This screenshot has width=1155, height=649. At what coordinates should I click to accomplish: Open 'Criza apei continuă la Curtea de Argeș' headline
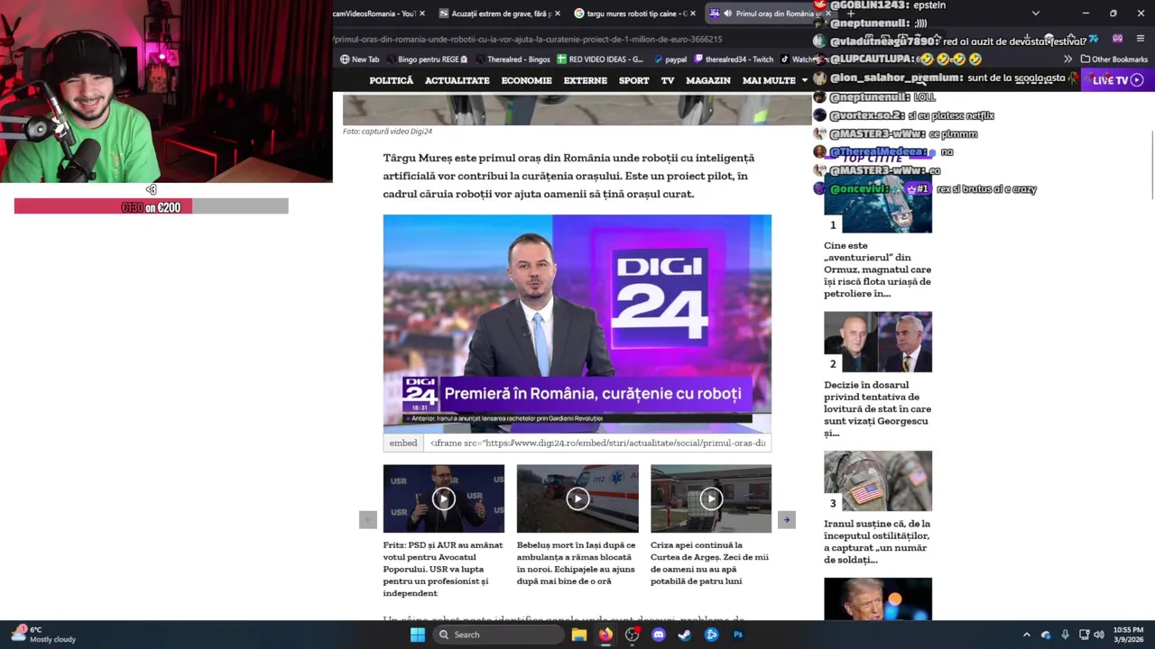[710, 563]
